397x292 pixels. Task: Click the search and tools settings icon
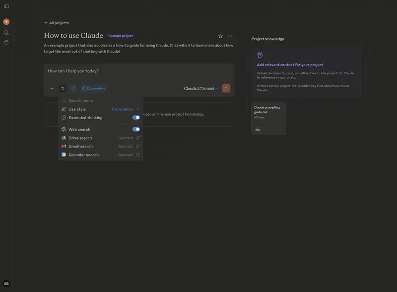tap(63, 89)
